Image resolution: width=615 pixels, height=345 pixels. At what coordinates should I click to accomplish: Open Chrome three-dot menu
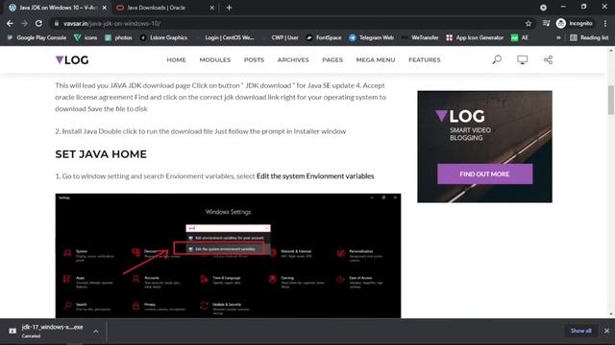tap(605, 23)
